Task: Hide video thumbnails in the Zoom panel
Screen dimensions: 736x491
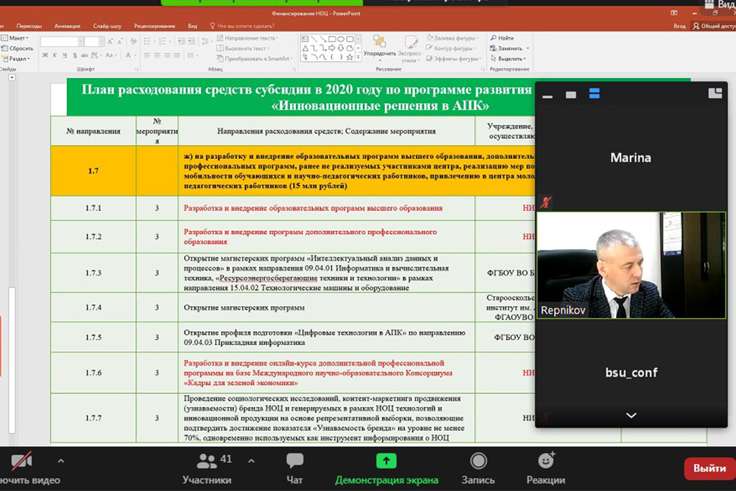Action: point(547,95)
